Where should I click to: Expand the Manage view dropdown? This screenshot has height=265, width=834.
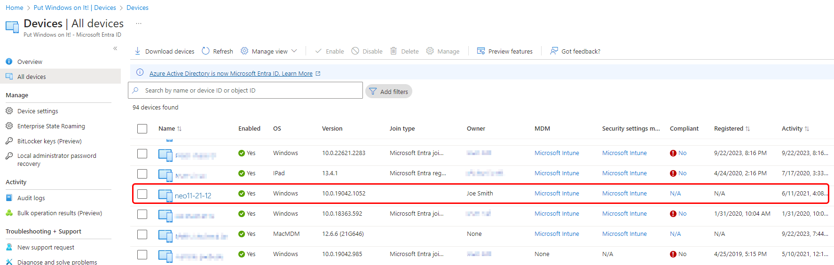[x=269, y=51]
